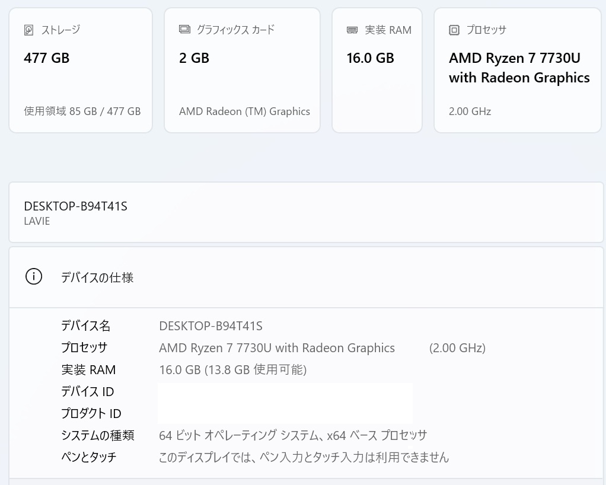Click the graphics card icon
Screen dimensions: 606x485
pyautogui.click(x=185, y=30)
